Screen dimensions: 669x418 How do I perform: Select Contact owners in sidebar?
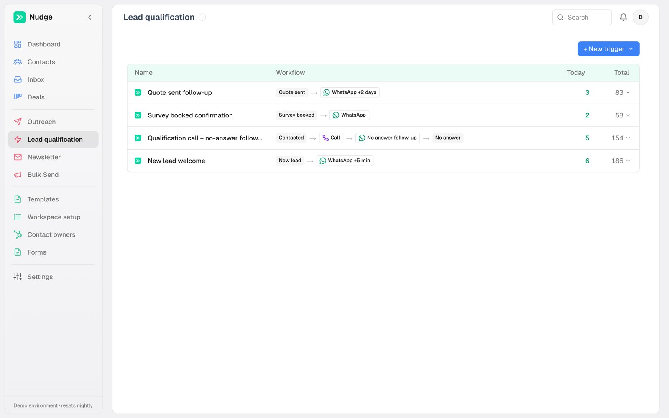(53, 234)
